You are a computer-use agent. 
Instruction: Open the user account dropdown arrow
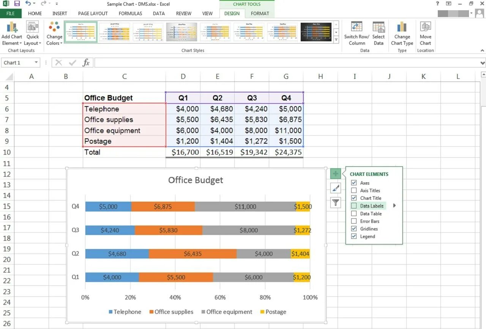pos(472,13)
